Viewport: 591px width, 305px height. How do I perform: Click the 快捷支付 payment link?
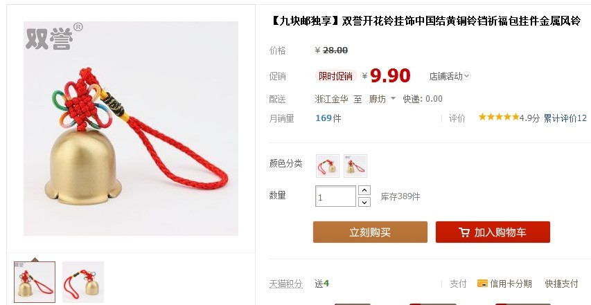[x=561, y=284]
